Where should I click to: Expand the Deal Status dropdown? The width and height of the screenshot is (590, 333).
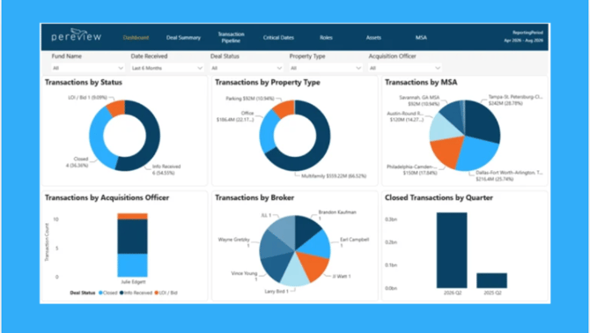[247, 68]
